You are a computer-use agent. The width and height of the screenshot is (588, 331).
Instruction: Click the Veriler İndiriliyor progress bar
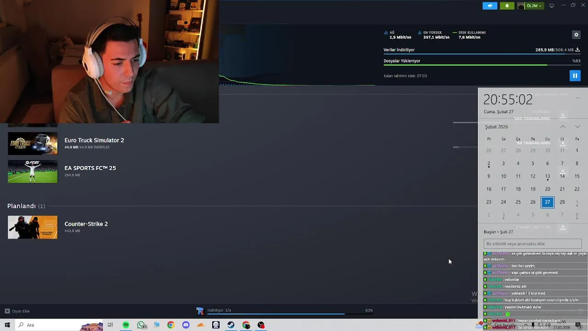482,54
